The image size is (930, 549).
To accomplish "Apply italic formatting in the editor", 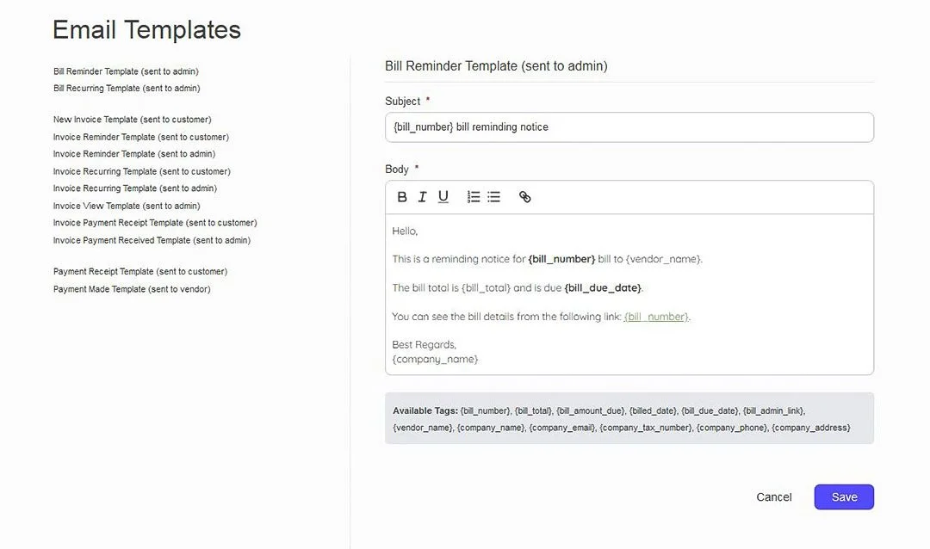I will [422, 197].
